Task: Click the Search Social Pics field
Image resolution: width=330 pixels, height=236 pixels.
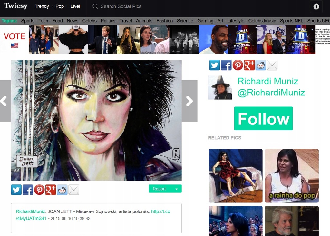Action: pos(121,6)
